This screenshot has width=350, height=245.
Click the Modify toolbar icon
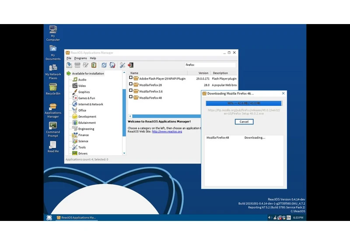(86, 65)
